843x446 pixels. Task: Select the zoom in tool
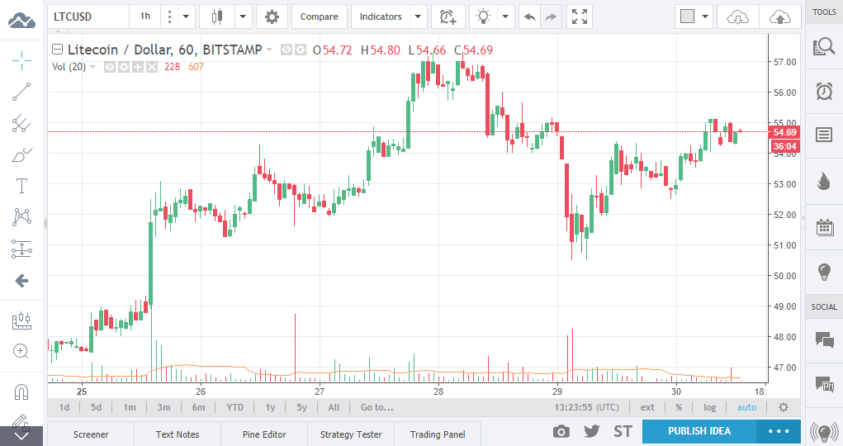[21, 351]
